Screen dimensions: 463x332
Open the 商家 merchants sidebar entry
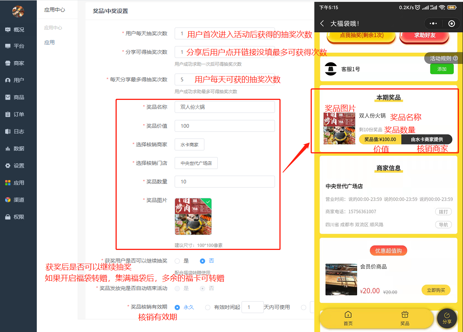(15, 63)
